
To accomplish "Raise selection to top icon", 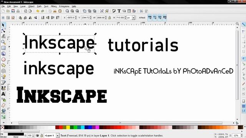I will pyautogui.click(x=58, y=18).
